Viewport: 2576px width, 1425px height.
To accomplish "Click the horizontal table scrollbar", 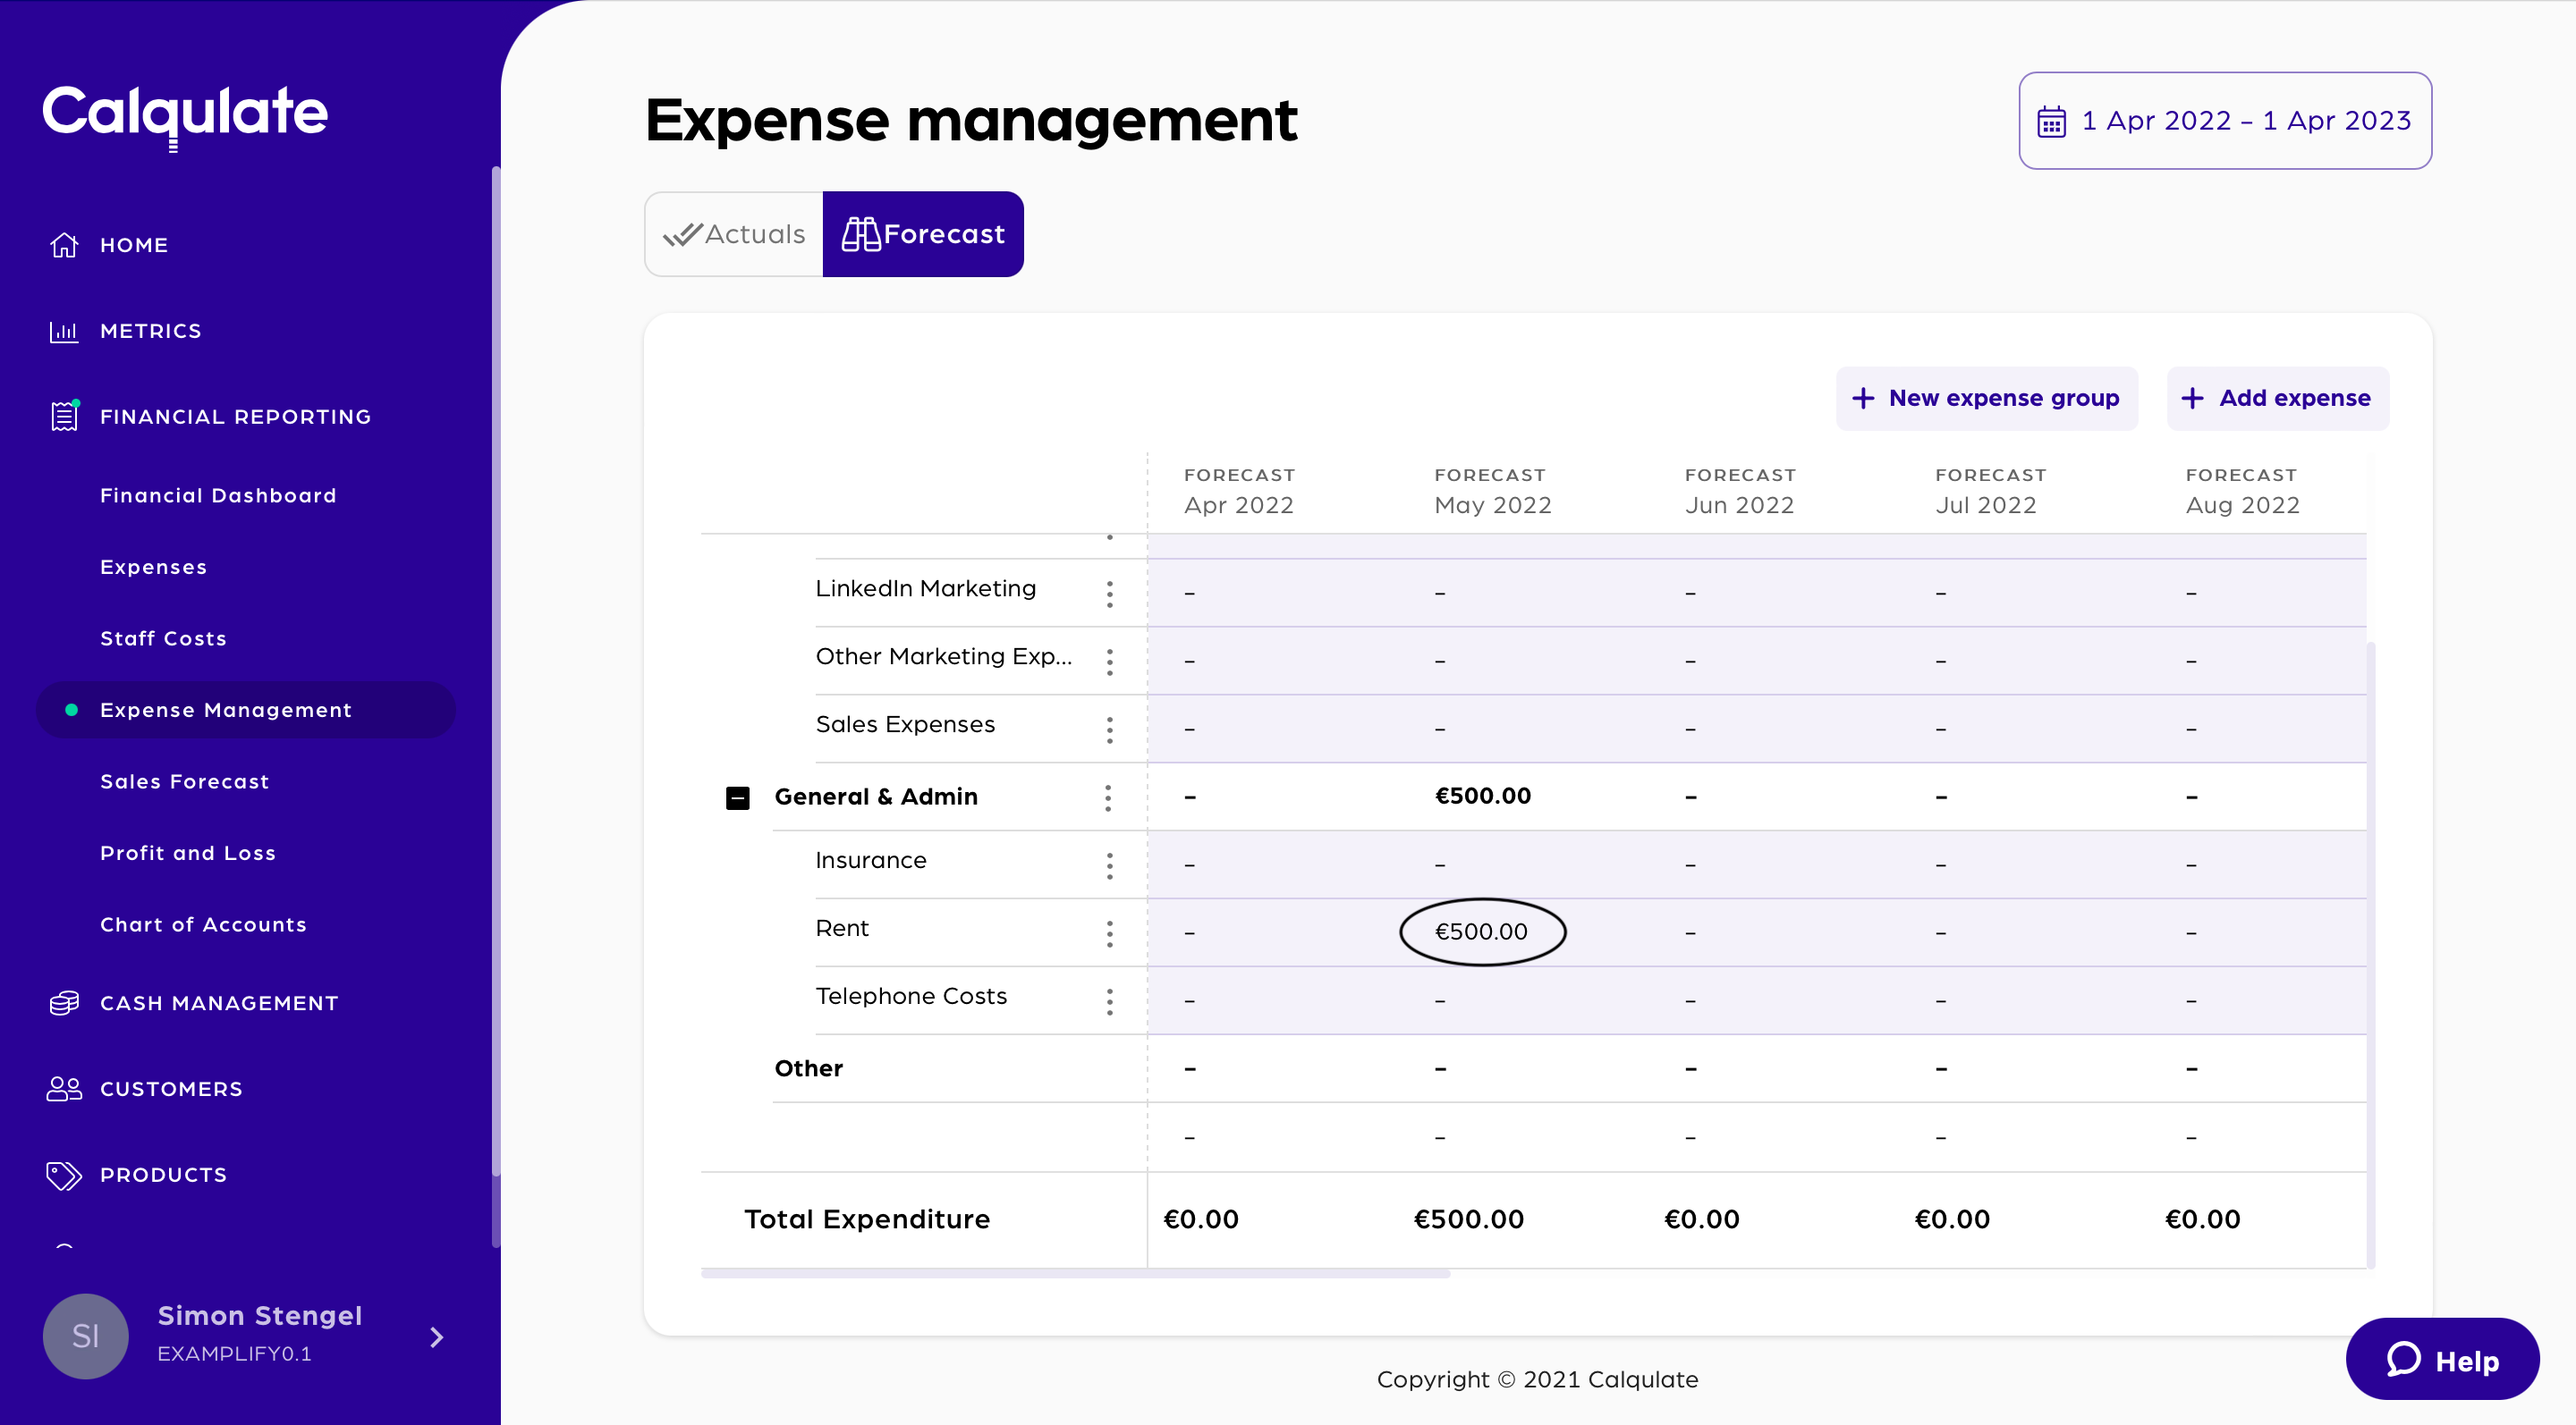I will [x=1075, y=1273].
